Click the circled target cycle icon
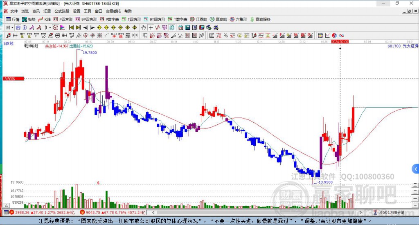Viewport: 419px width, 225px height. [86, 35]
